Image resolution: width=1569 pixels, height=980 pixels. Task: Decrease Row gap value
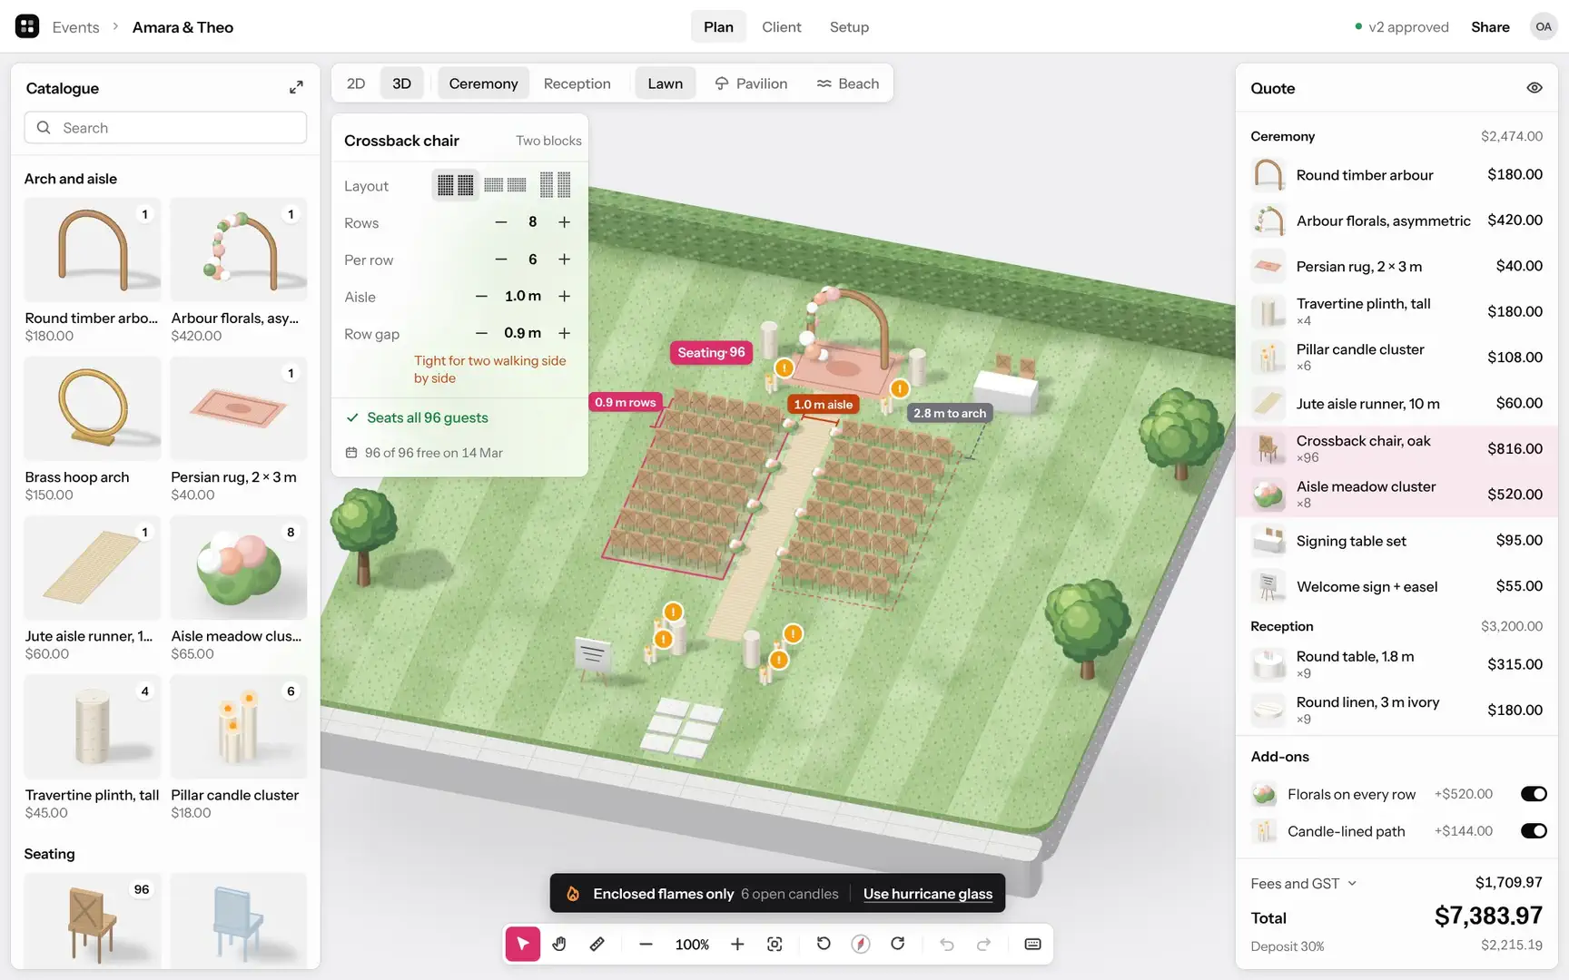(x=482, y=333)
